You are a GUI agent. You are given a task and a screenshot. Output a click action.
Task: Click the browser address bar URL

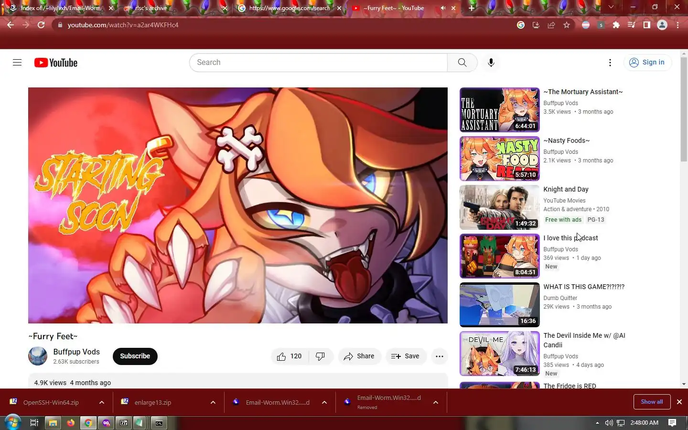tap(123, 25)
